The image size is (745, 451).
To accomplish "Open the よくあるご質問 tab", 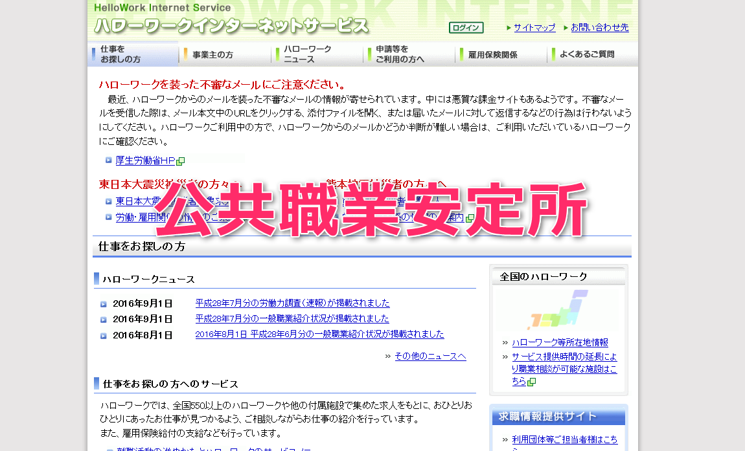I will (593, 54).
